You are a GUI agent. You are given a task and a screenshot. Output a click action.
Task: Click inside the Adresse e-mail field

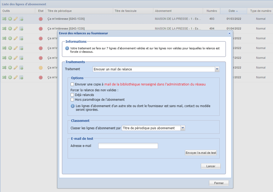(x=128, y=146)
